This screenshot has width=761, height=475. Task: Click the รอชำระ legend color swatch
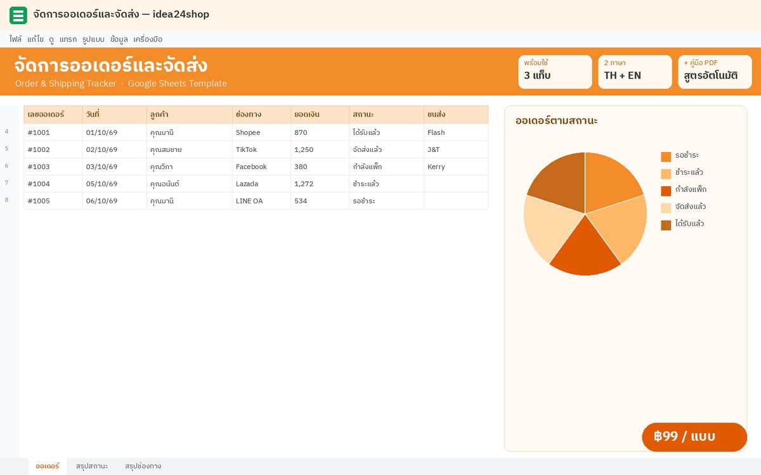pos(666,156)
